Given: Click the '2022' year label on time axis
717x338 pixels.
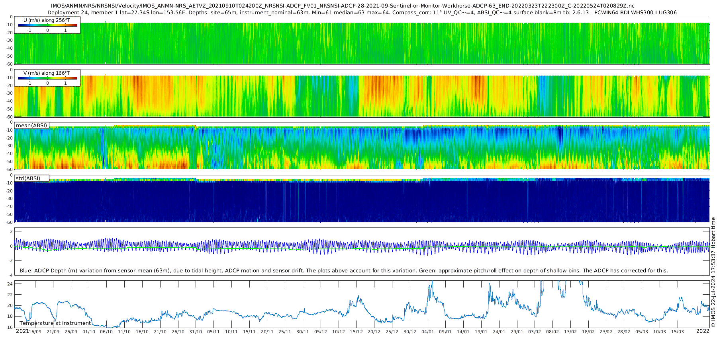Looking at the screenshot, I should [703, 331].
